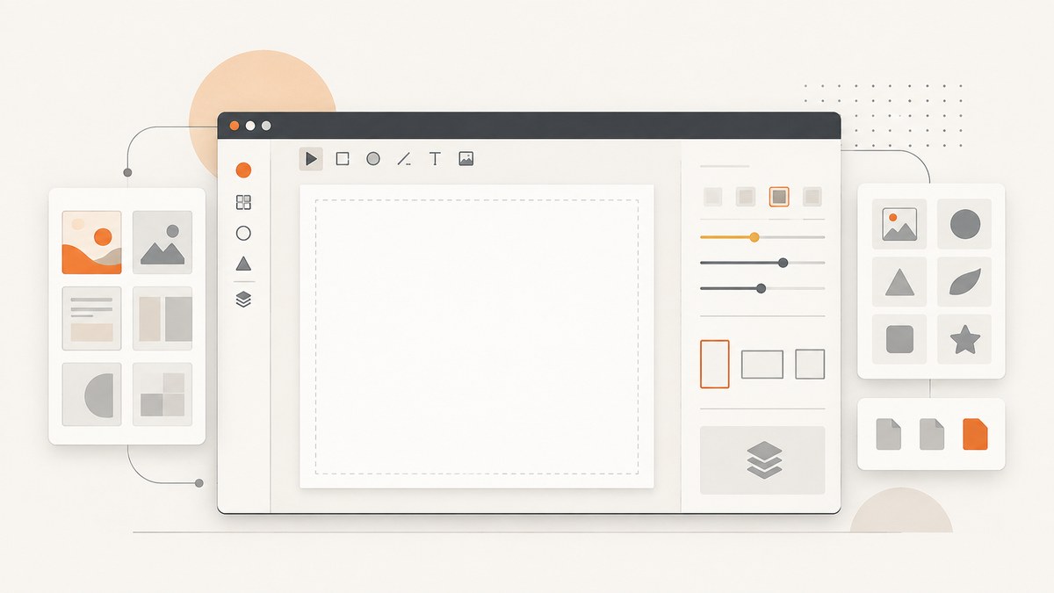Open the gray mountain image thumbnail
1054x593 pixels.
click(162, 242)
